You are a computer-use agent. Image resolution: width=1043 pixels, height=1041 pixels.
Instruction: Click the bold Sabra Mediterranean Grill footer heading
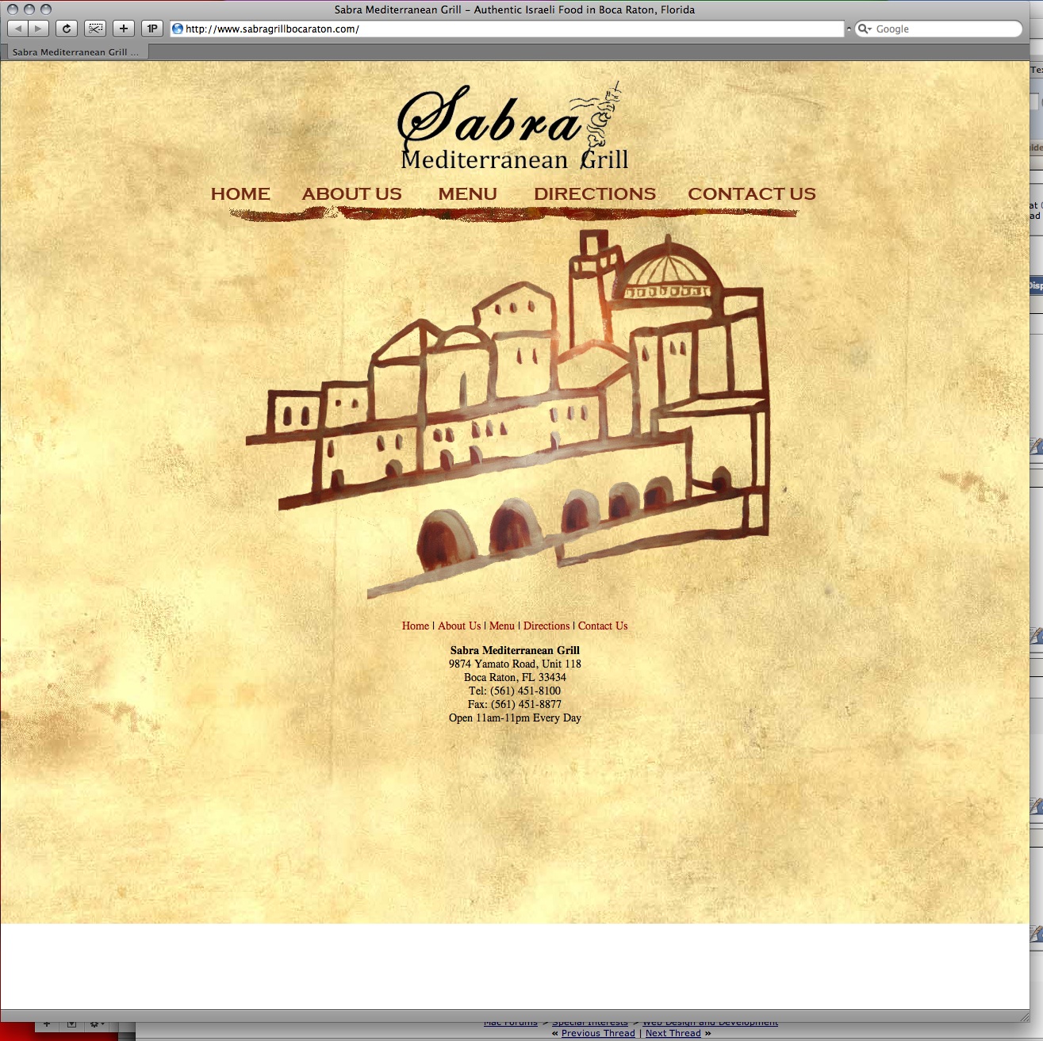click(515, 650)
